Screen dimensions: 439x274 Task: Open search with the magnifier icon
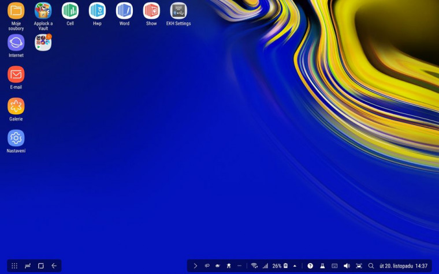point(371,266)
